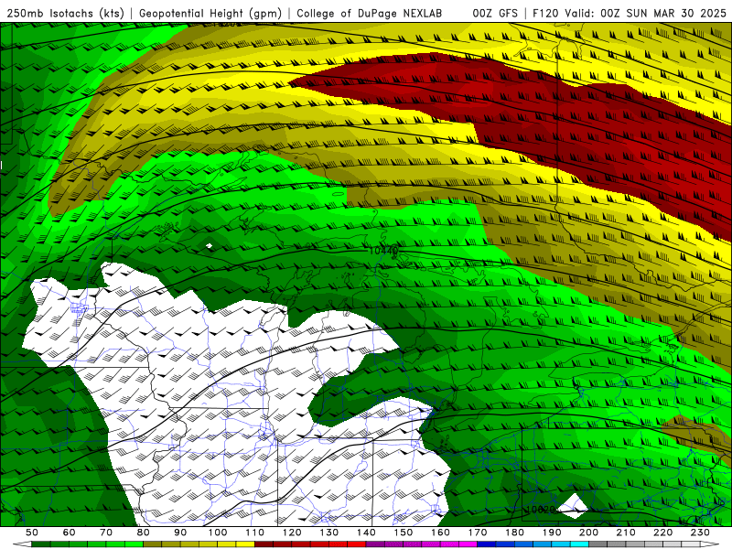Click the small white diamond near the 10620 label

click(574, 506)
